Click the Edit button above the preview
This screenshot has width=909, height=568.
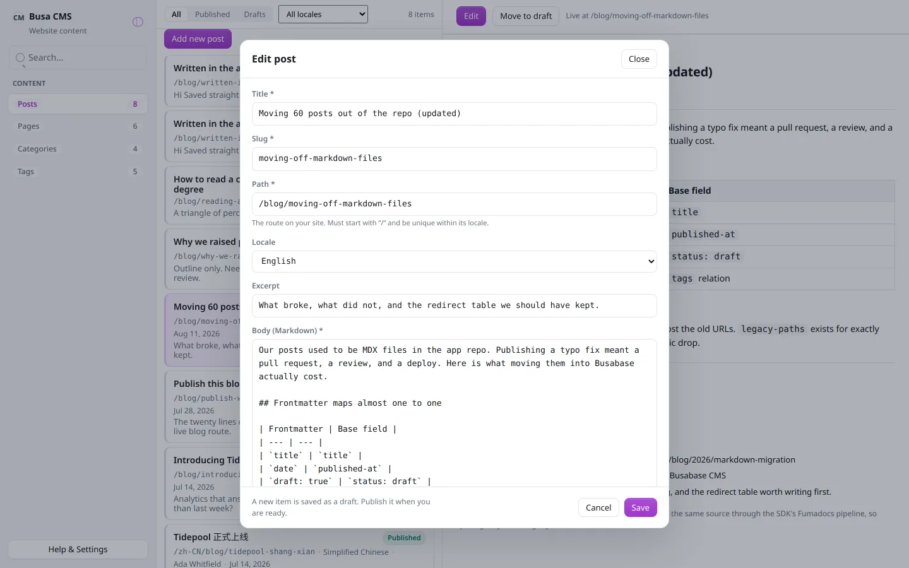(471, 16)
